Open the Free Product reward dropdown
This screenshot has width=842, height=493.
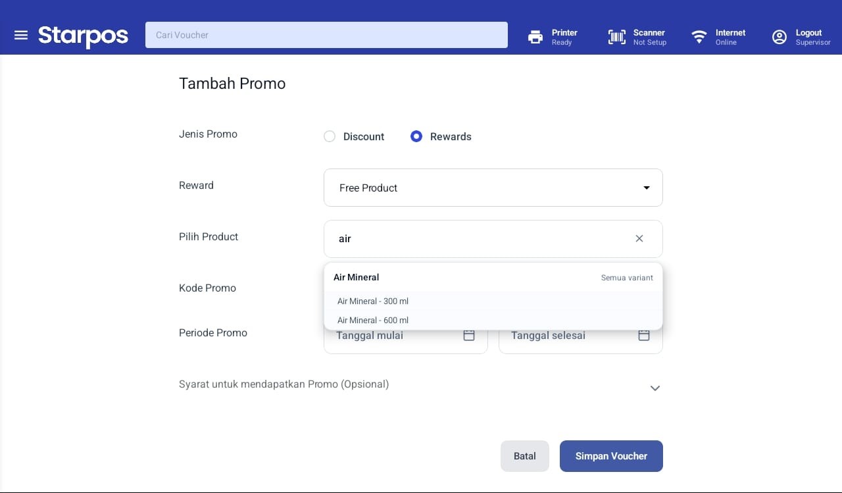coord(493,188)
